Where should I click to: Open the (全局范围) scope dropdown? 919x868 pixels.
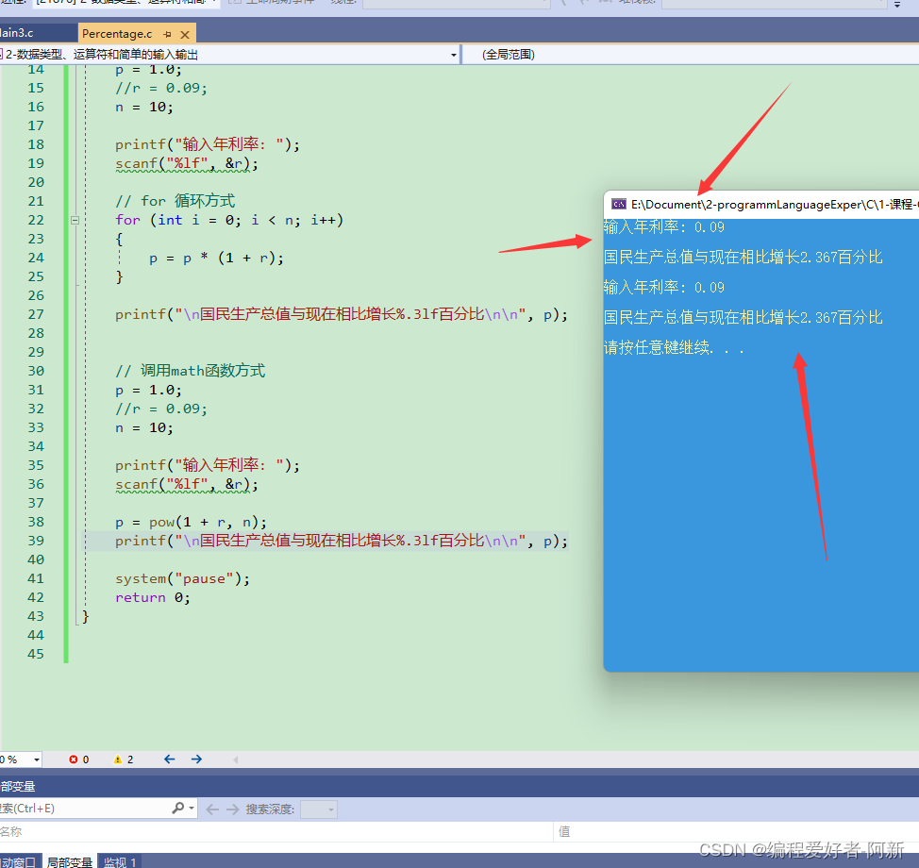692,55
